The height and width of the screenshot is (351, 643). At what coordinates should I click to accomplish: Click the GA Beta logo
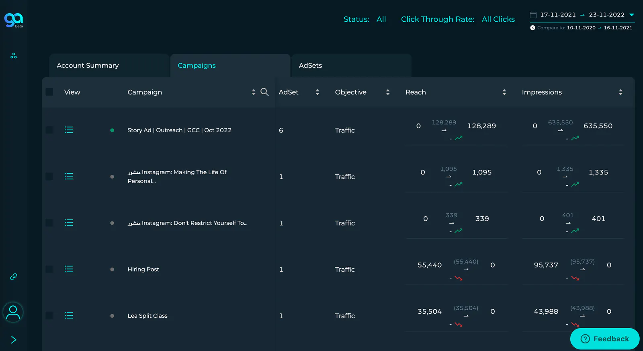click(14, 20)
